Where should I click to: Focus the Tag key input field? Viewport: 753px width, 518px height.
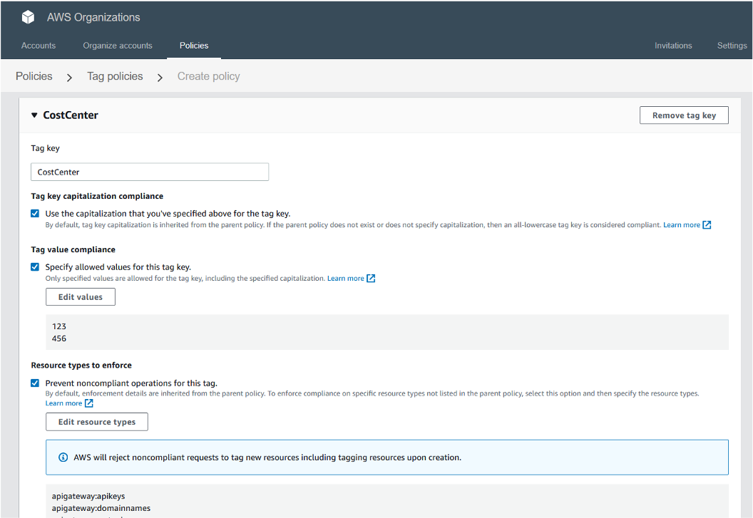click(x=150, y=172)
